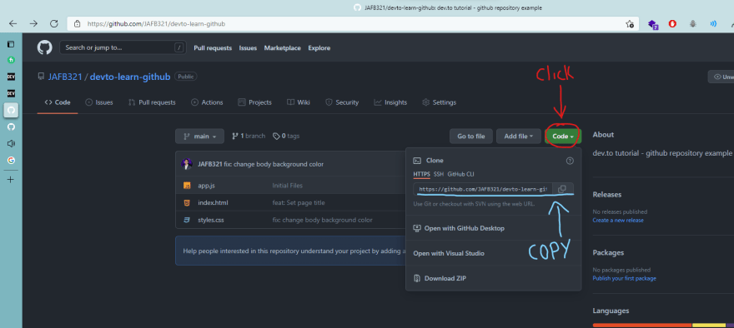This screenshot has width=734, height=328.
Task: Expand the Add file dropdown
Action: click(518, 137)
